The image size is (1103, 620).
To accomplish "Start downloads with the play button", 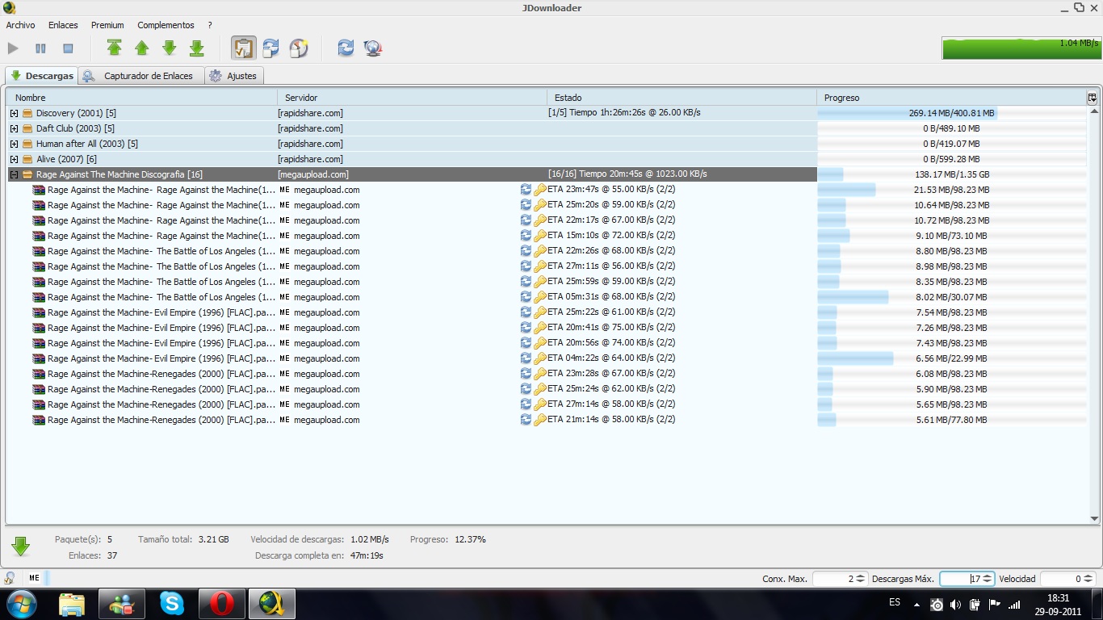I will point(13,48).
